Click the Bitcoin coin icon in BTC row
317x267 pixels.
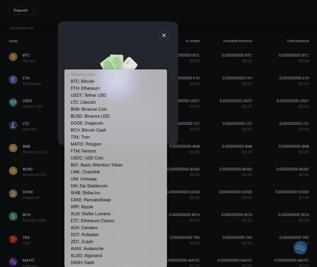[x=13, y=57]
